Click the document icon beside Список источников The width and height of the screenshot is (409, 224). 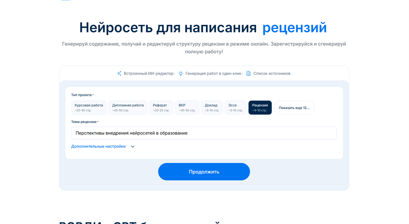coord(248,73)
